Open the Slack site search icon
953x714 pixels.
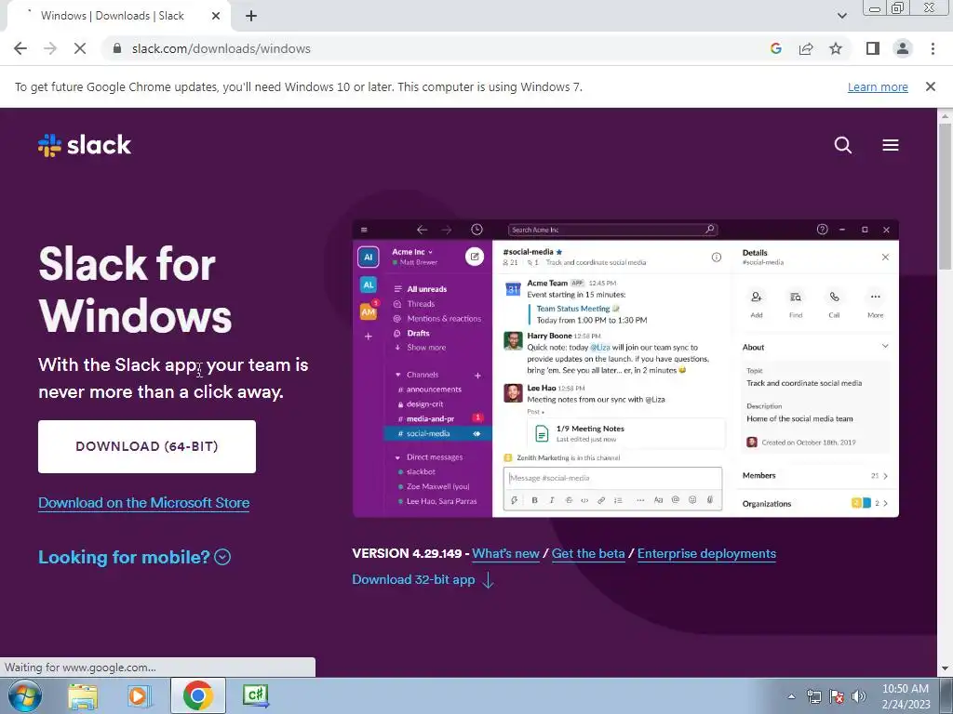tap(843, 145)
